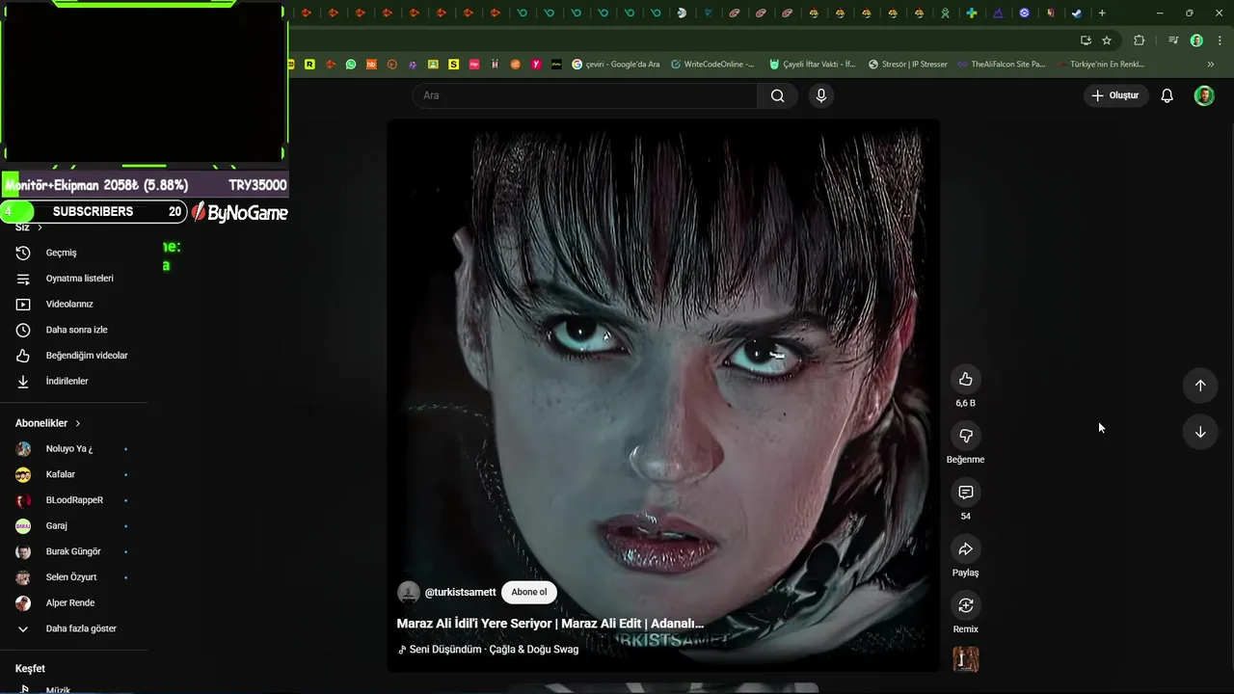Open the WhatsApp bookmark icon

(351, 65)
